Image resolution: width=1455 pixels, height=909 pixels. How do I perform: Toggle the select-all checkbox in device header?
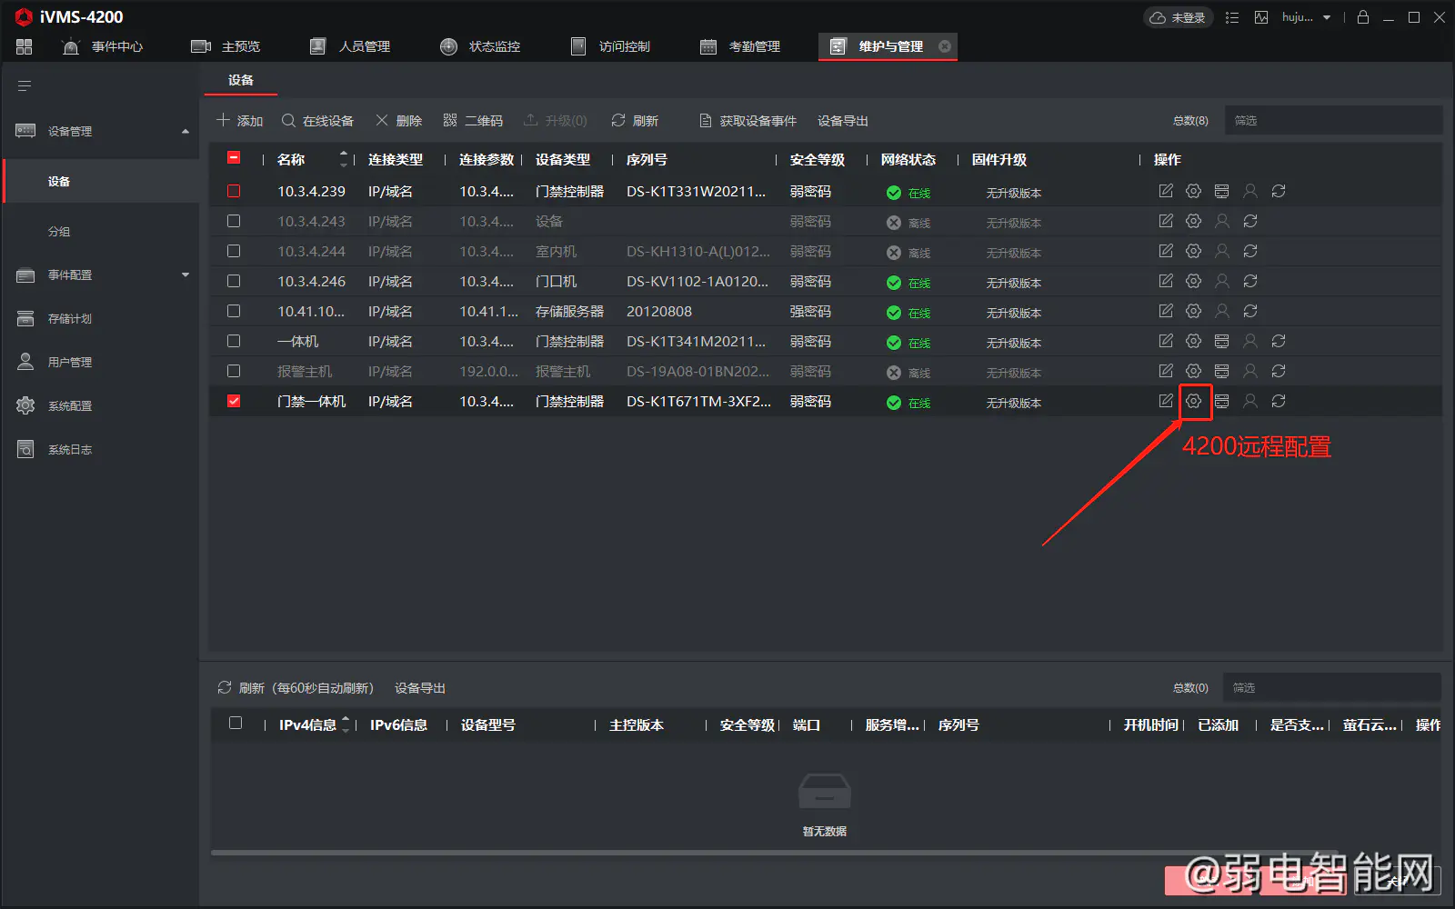(234, 158)
